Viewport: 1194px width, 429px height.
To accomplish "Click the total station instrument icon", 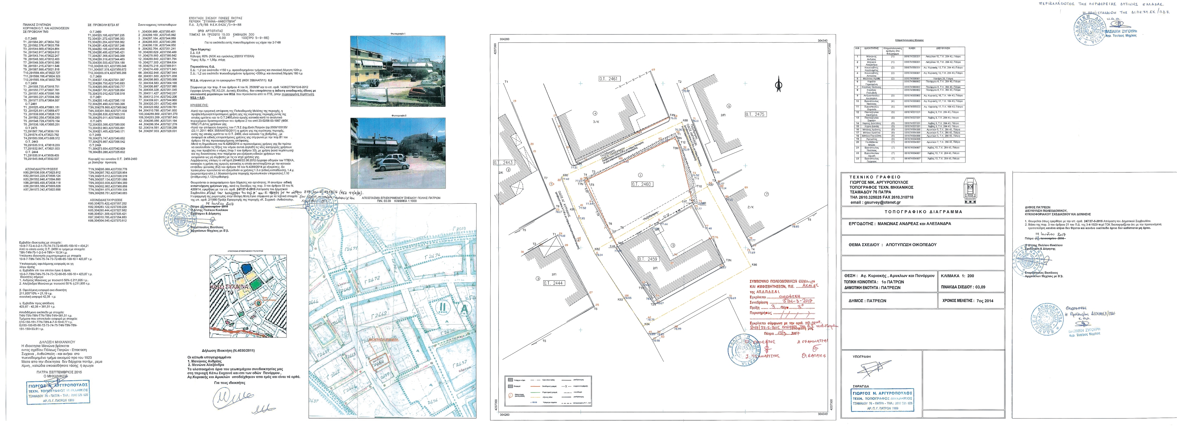I will click(x=971, y=190).
